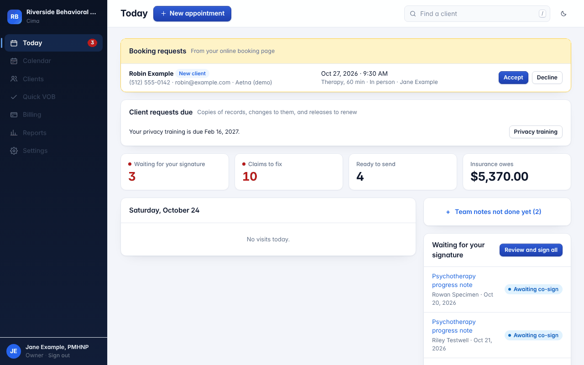Click Review and sign all

point(531,250)
